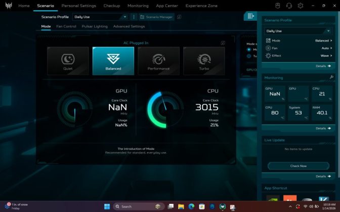Click the info icon beside Scenario Manager
The height and width of the screenshot is (212, 340).
pos(179,17)
